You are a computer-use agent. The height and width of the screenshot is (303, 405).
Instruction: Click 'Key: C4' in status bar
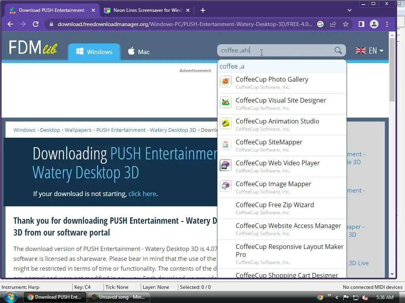[x=82, y=287]
